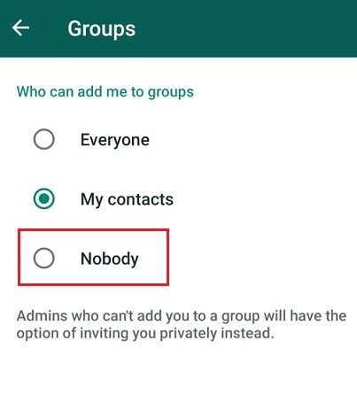Screen dimensions: 357x410
Task: Click the Groups screen title
Action: tap(102, 29)
